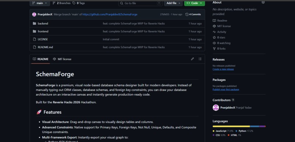Screen dimensions: 295x142
Task: Open the Contributors heading link
Action: coord(224,100)
